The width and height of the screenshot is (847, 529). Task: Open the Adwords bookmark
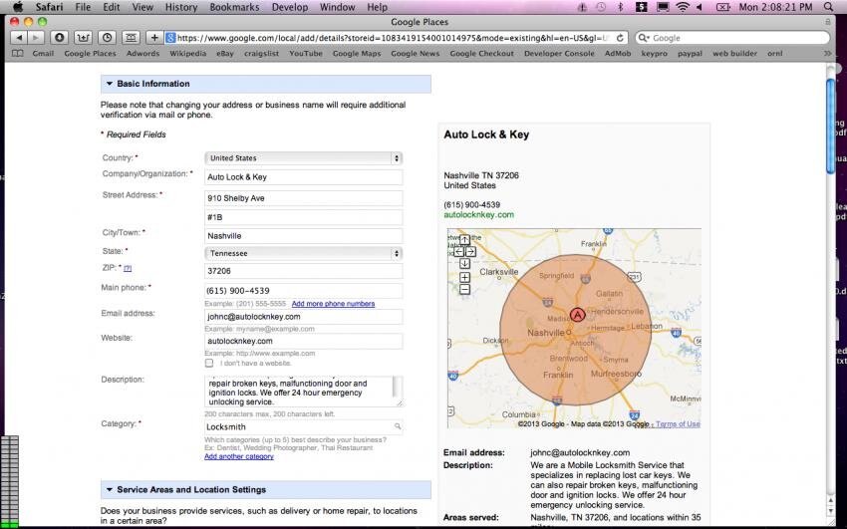143,54
